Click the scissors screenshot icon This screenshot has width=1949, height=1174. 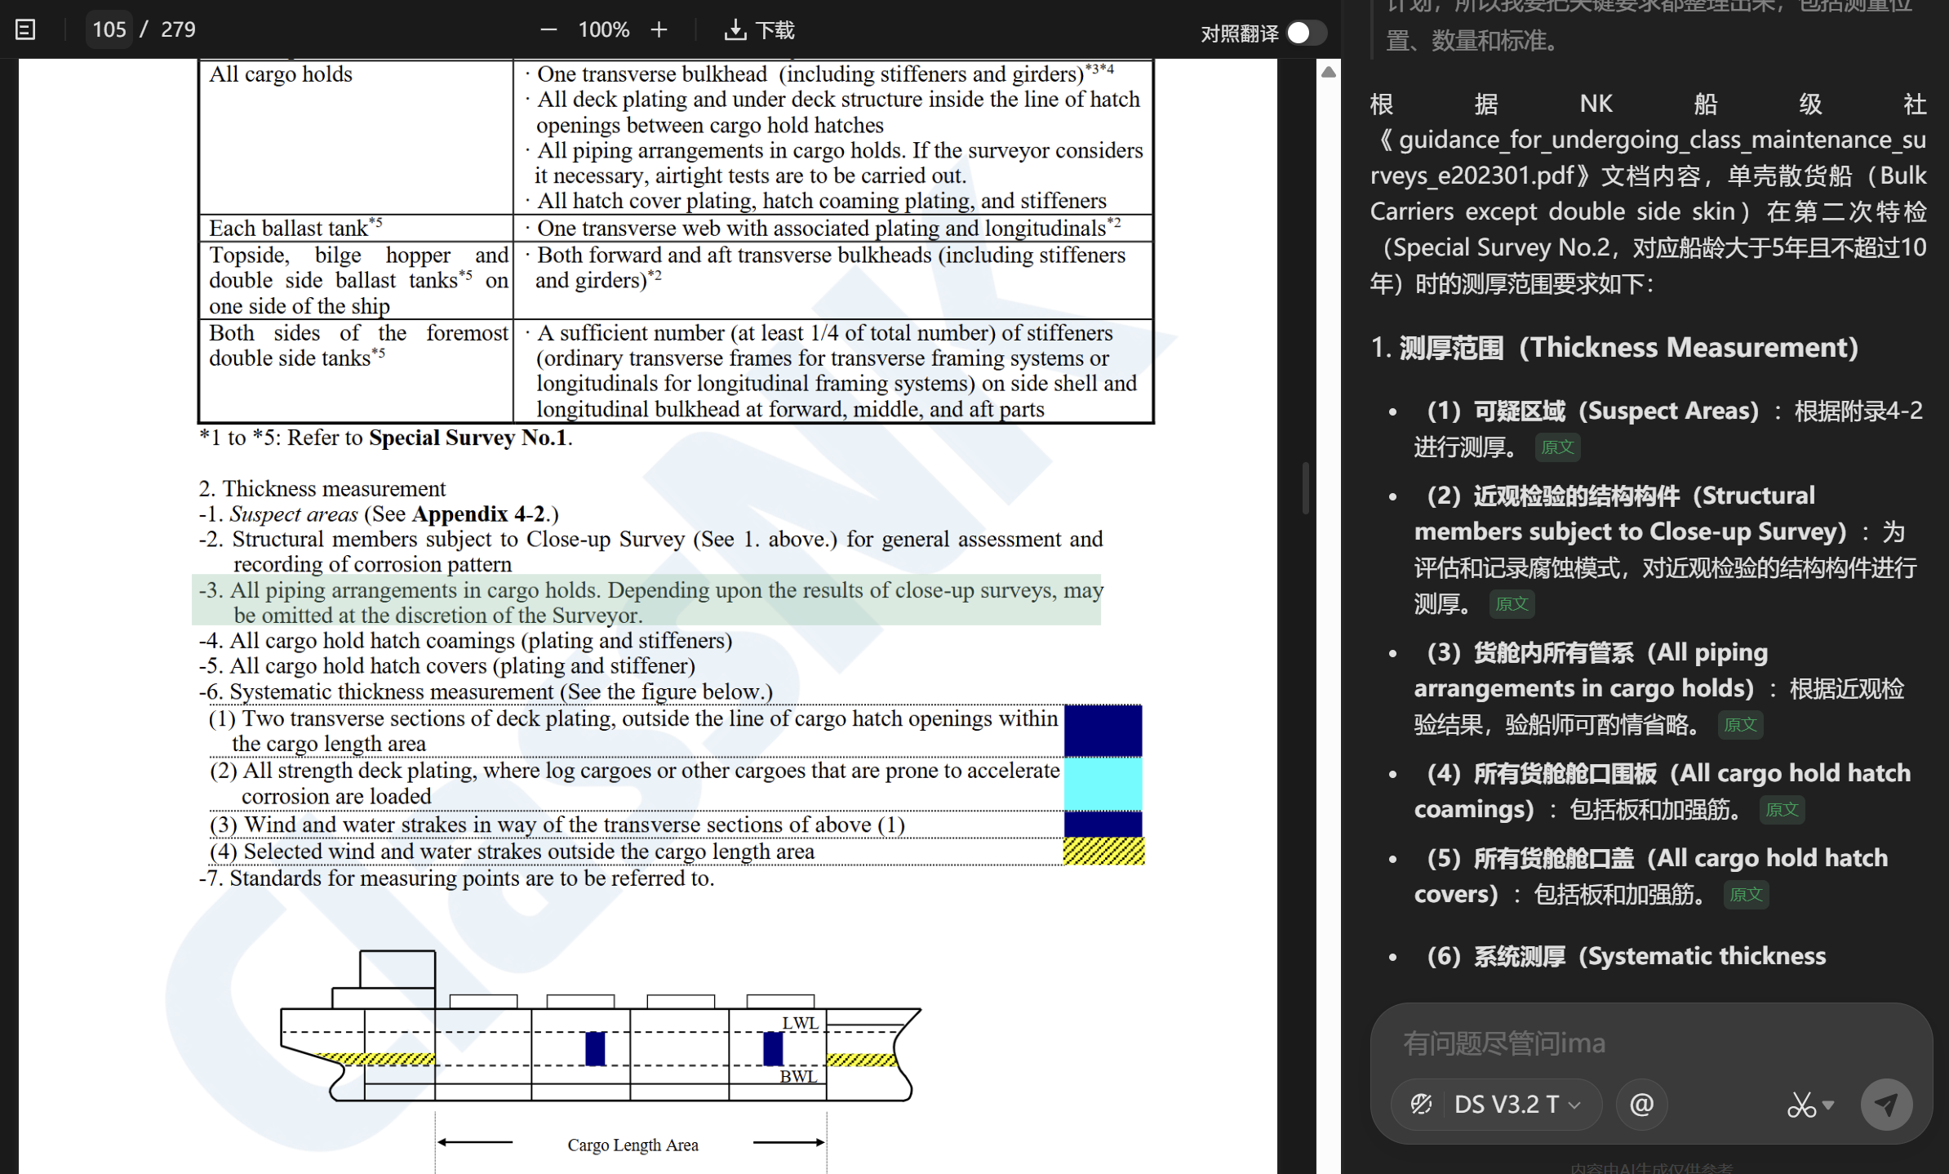(x=1800, y=1105)
